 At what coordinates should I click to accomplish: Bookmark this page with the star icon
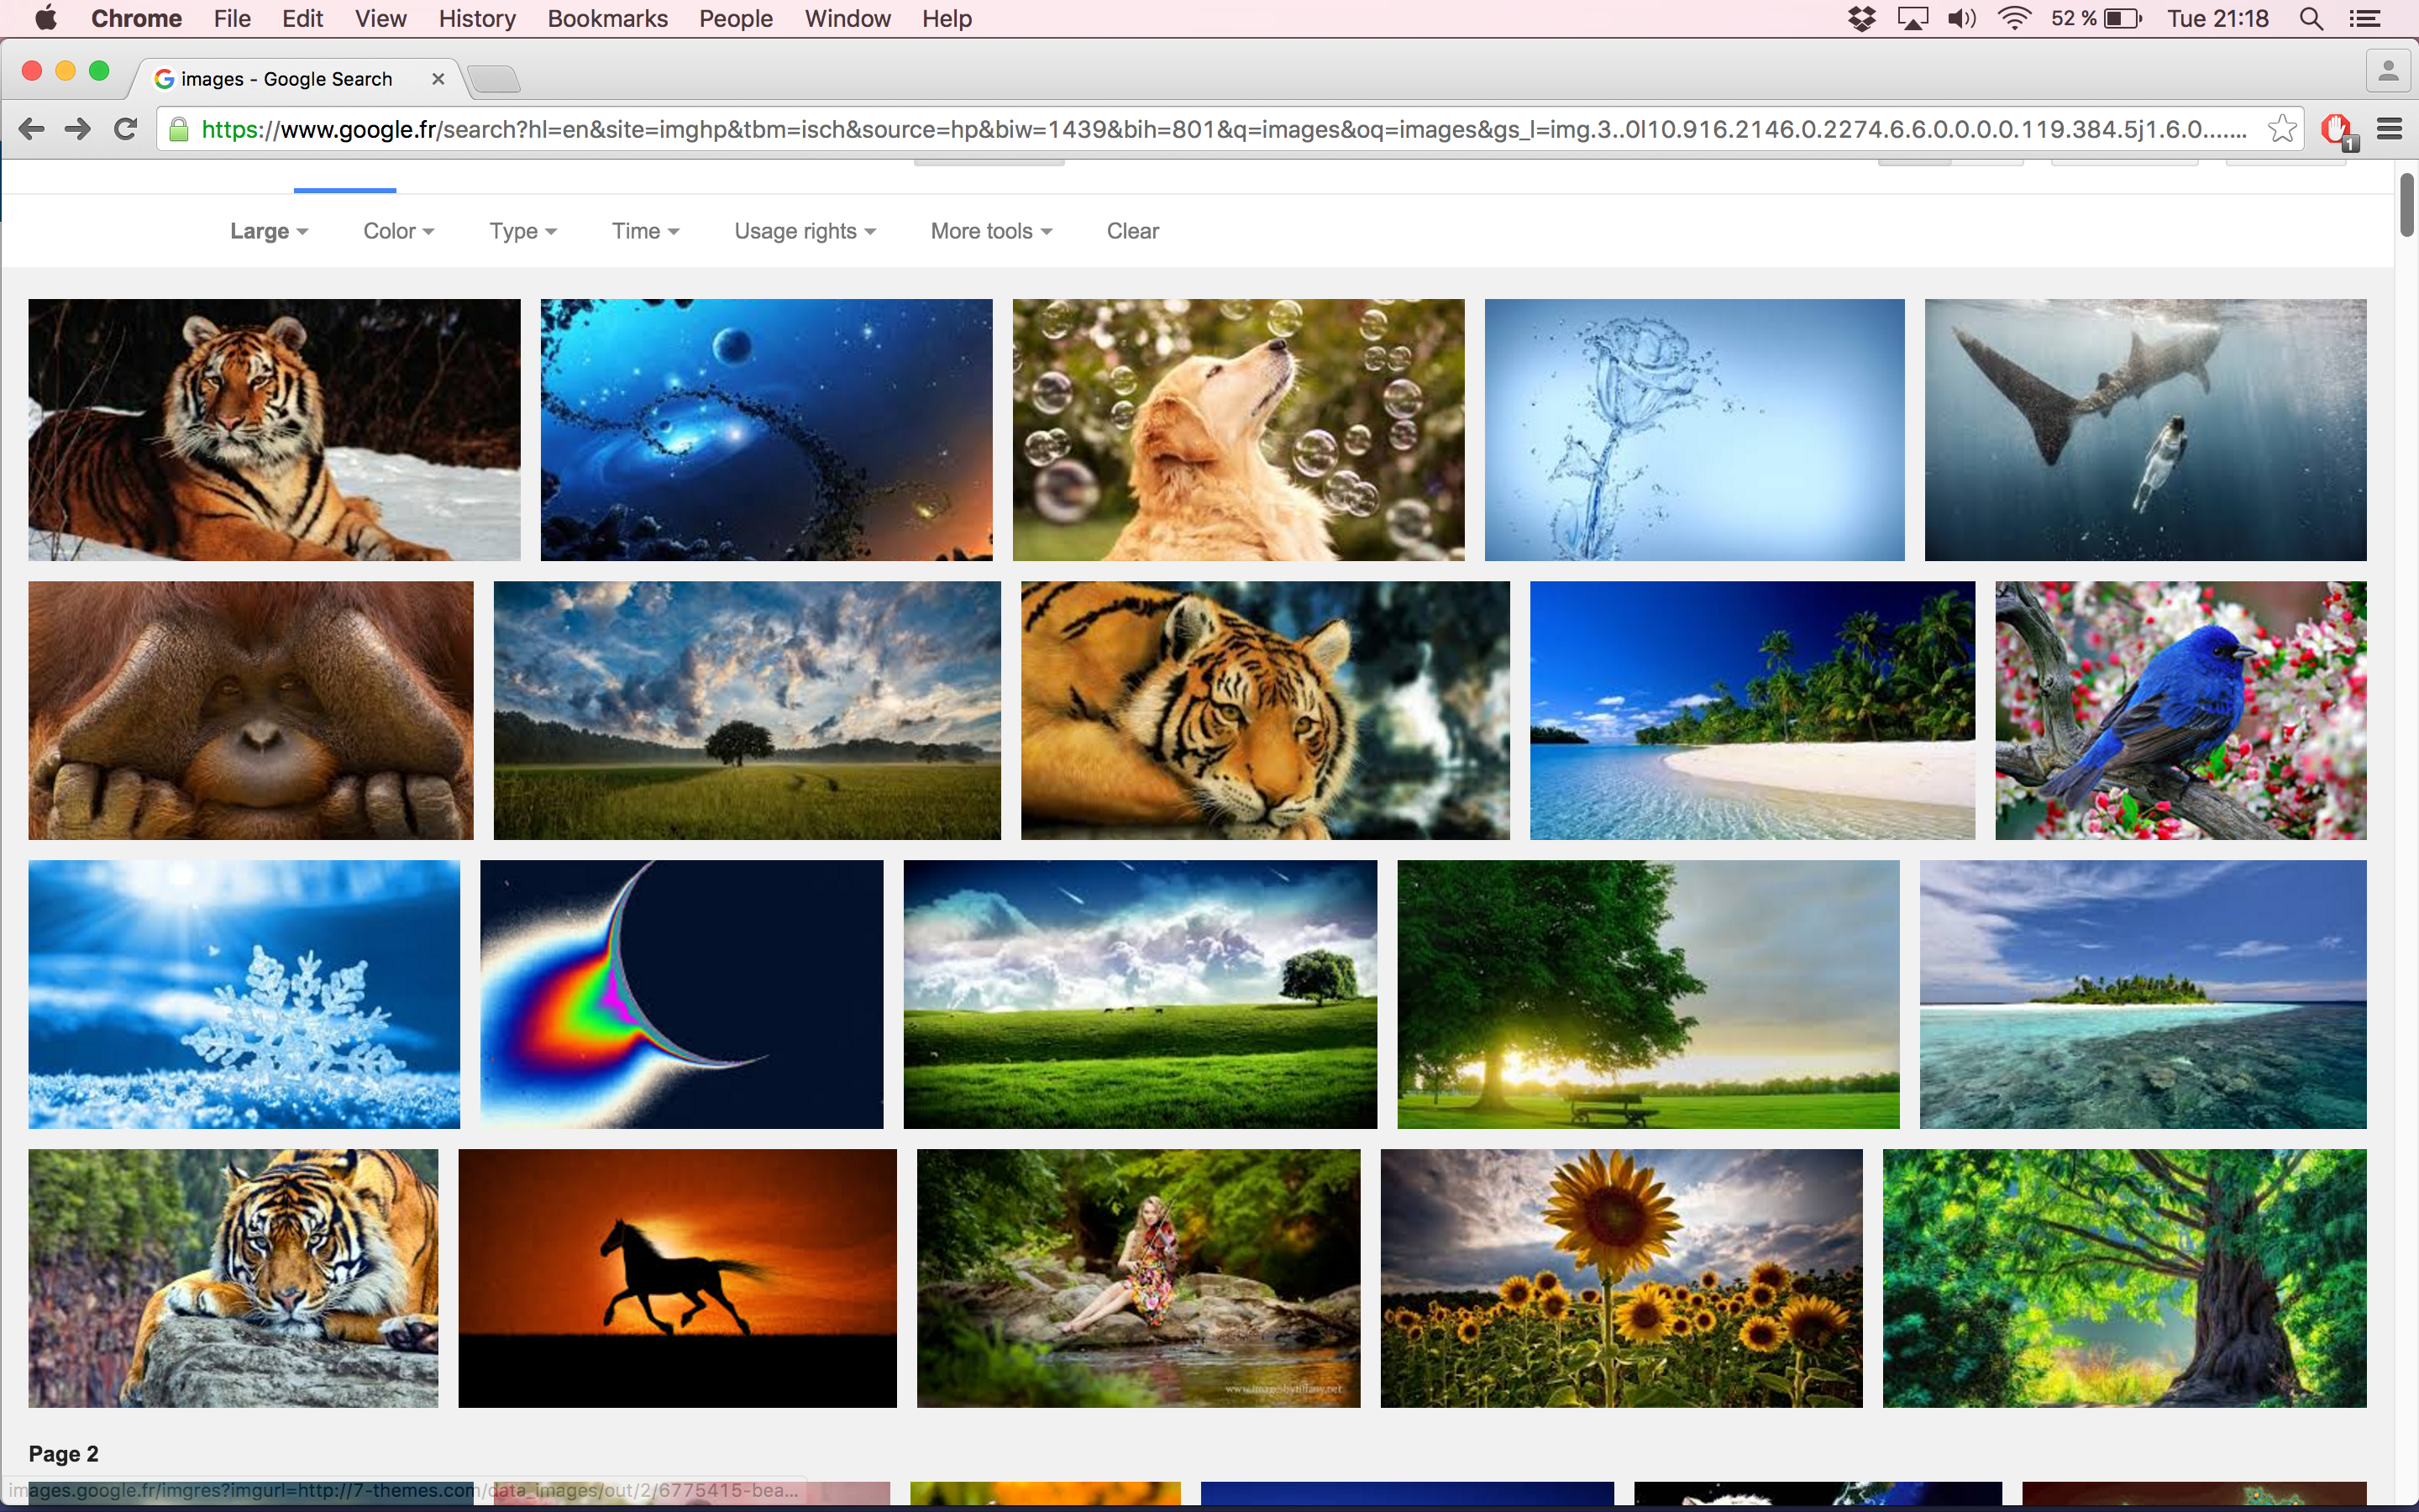[x=2282, y=129]
